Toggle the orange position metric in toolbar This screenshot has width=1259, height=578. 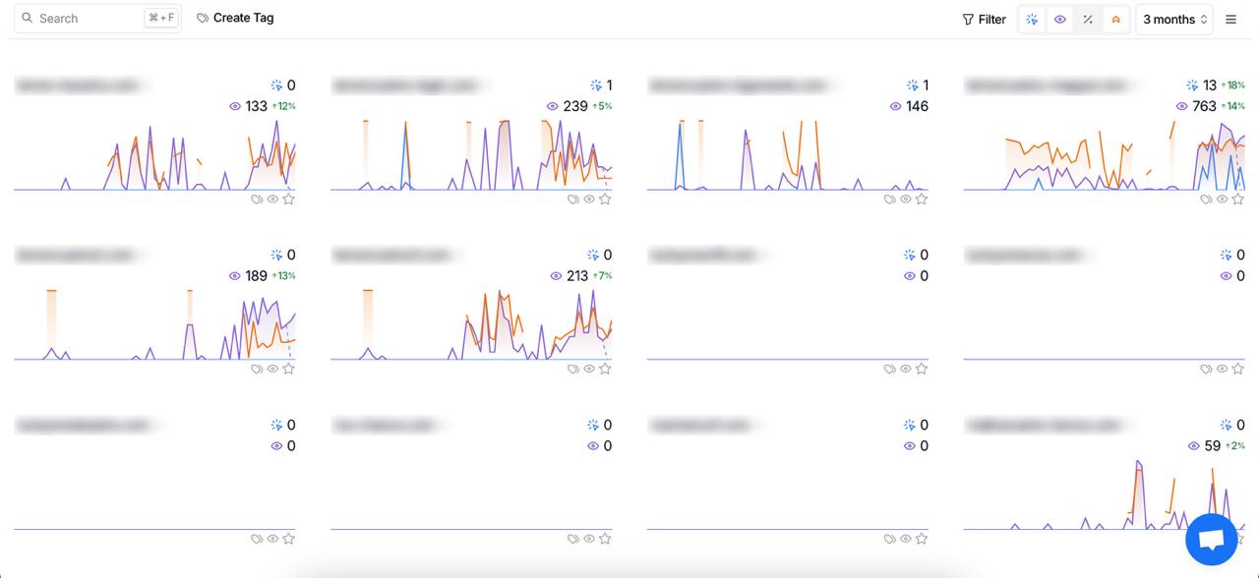(x=1115, y=20)
